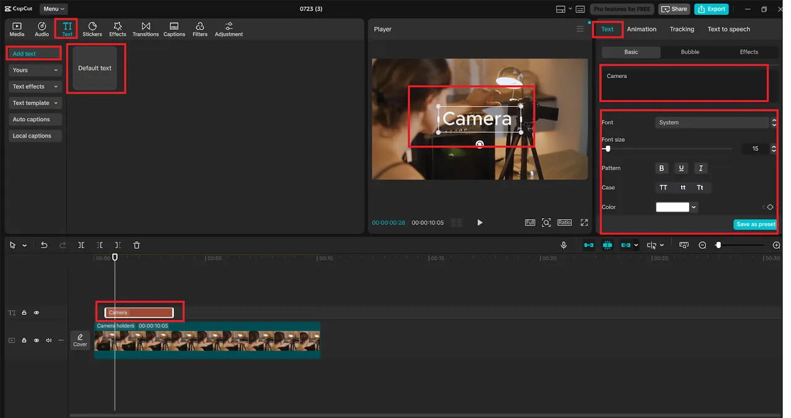
Task: Open the Adjustment panel
Action: (229, 29)
